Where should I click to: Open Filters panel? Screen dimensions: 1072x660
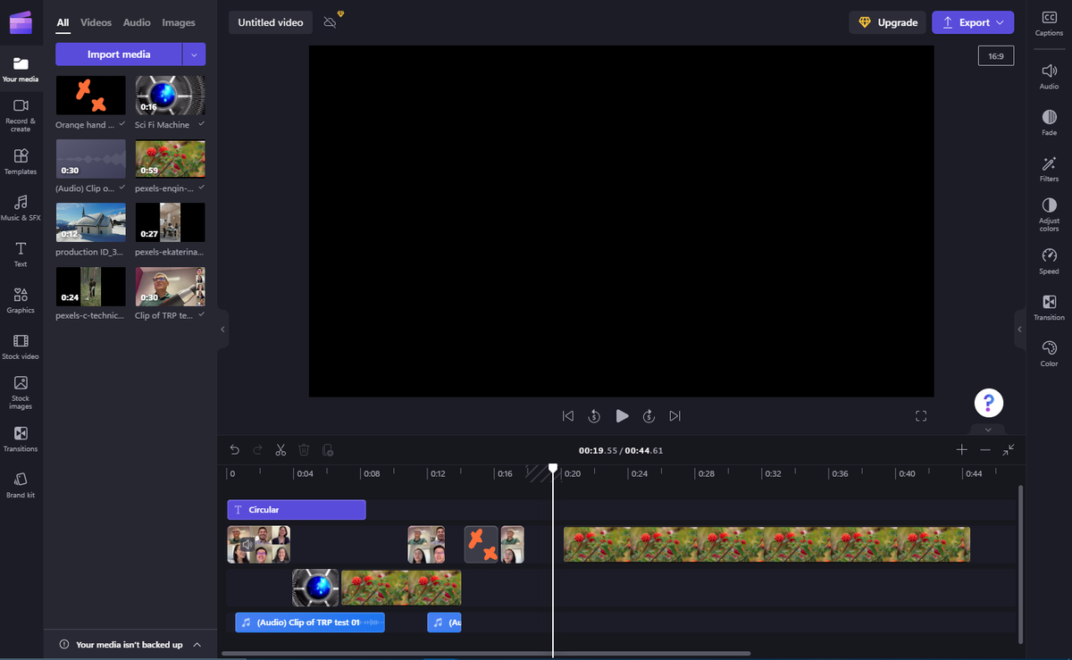1049,169
